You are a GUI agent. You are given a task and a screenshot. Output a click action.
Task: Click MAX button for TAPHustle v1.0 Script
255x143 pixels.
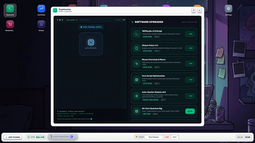(x=190, y=34)
